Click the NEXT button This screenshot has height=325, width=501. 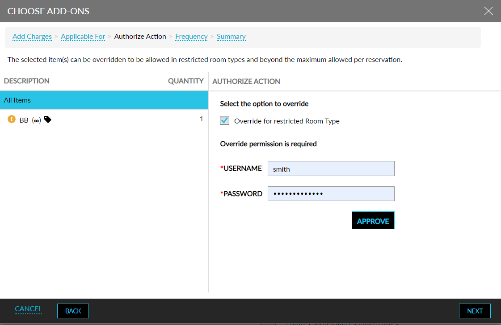475,311
